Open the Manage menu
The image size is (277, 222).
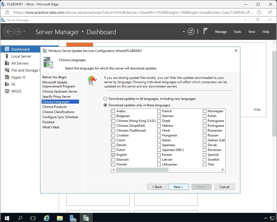coord(221,32)
